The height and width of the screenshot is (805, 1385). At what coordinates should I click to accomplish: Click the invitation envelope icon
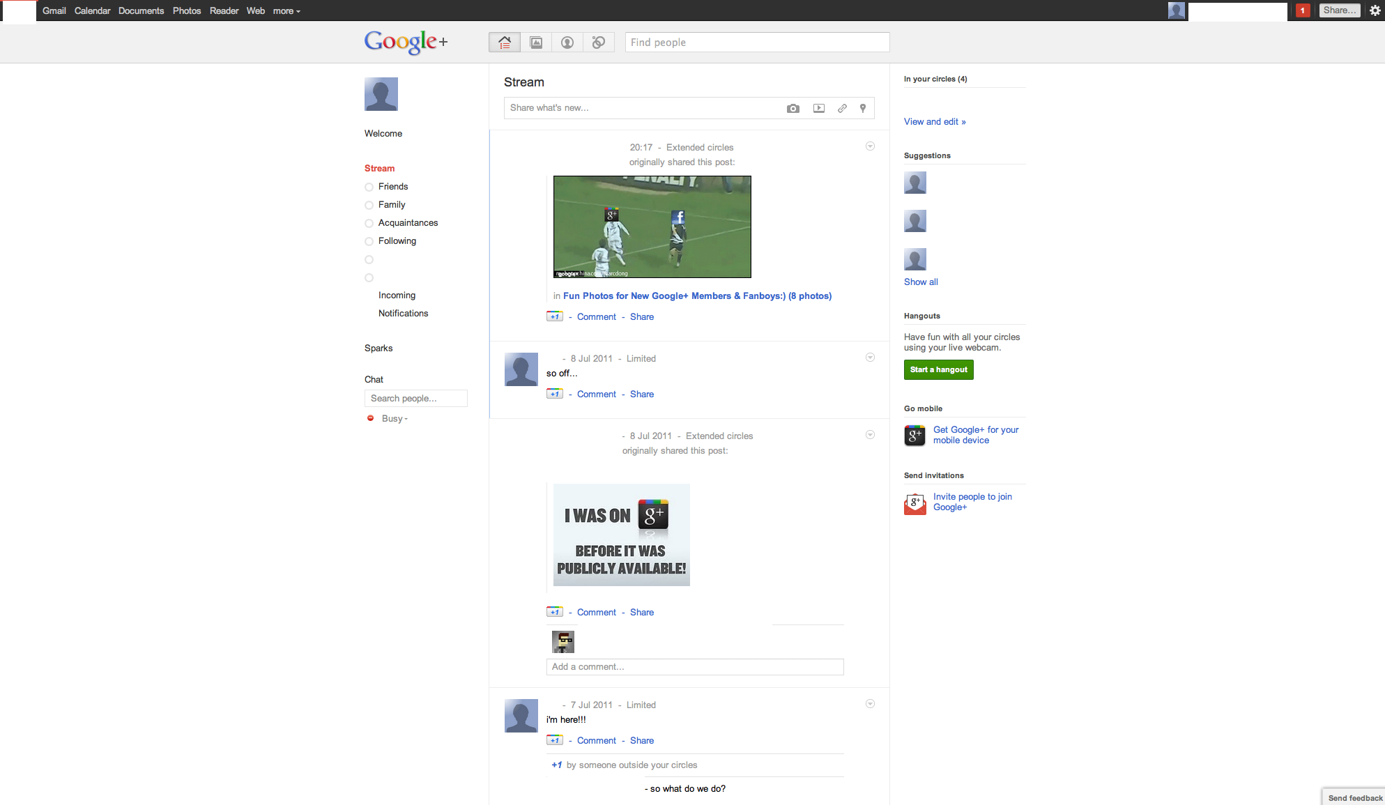click(915, 503)
